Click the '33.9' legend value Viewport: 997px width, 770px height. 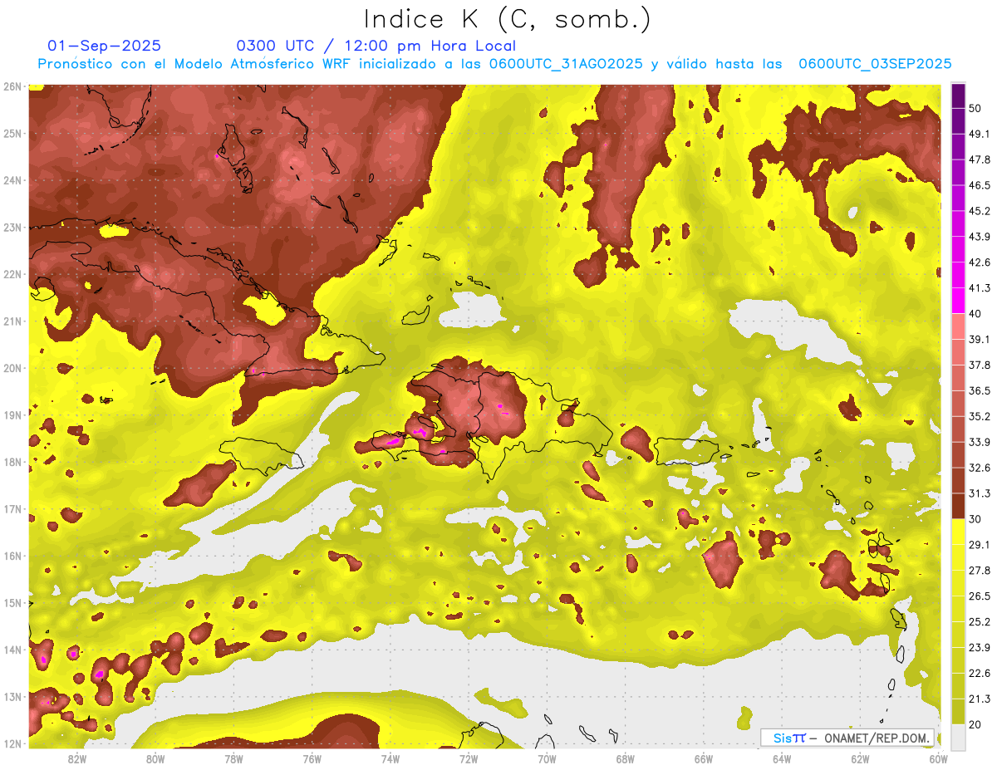(979, 442)
